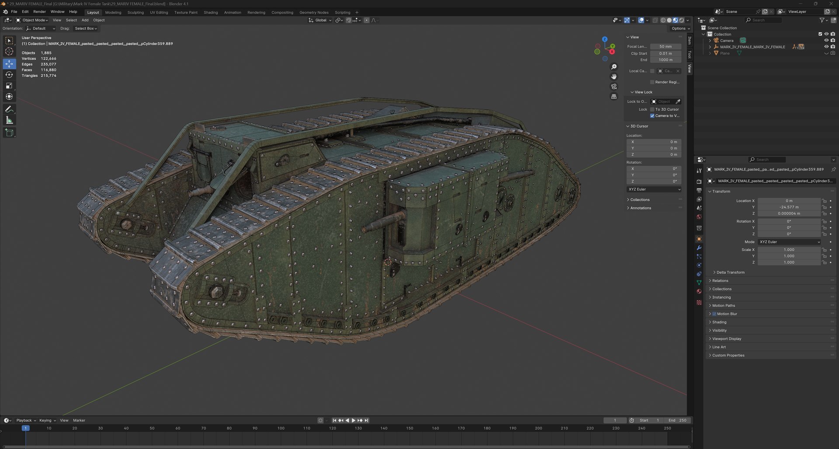Enable the Local Camera checkbox
This screenshot has height=449, width=839.
click(x=652, y=71)
